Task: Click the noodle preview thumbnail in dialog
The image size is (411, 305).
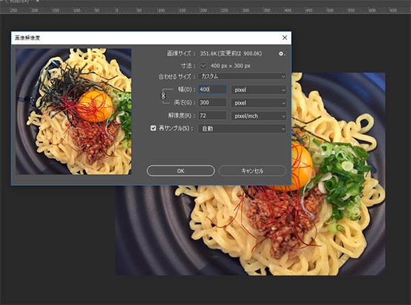Action: [x=73, y=112]
